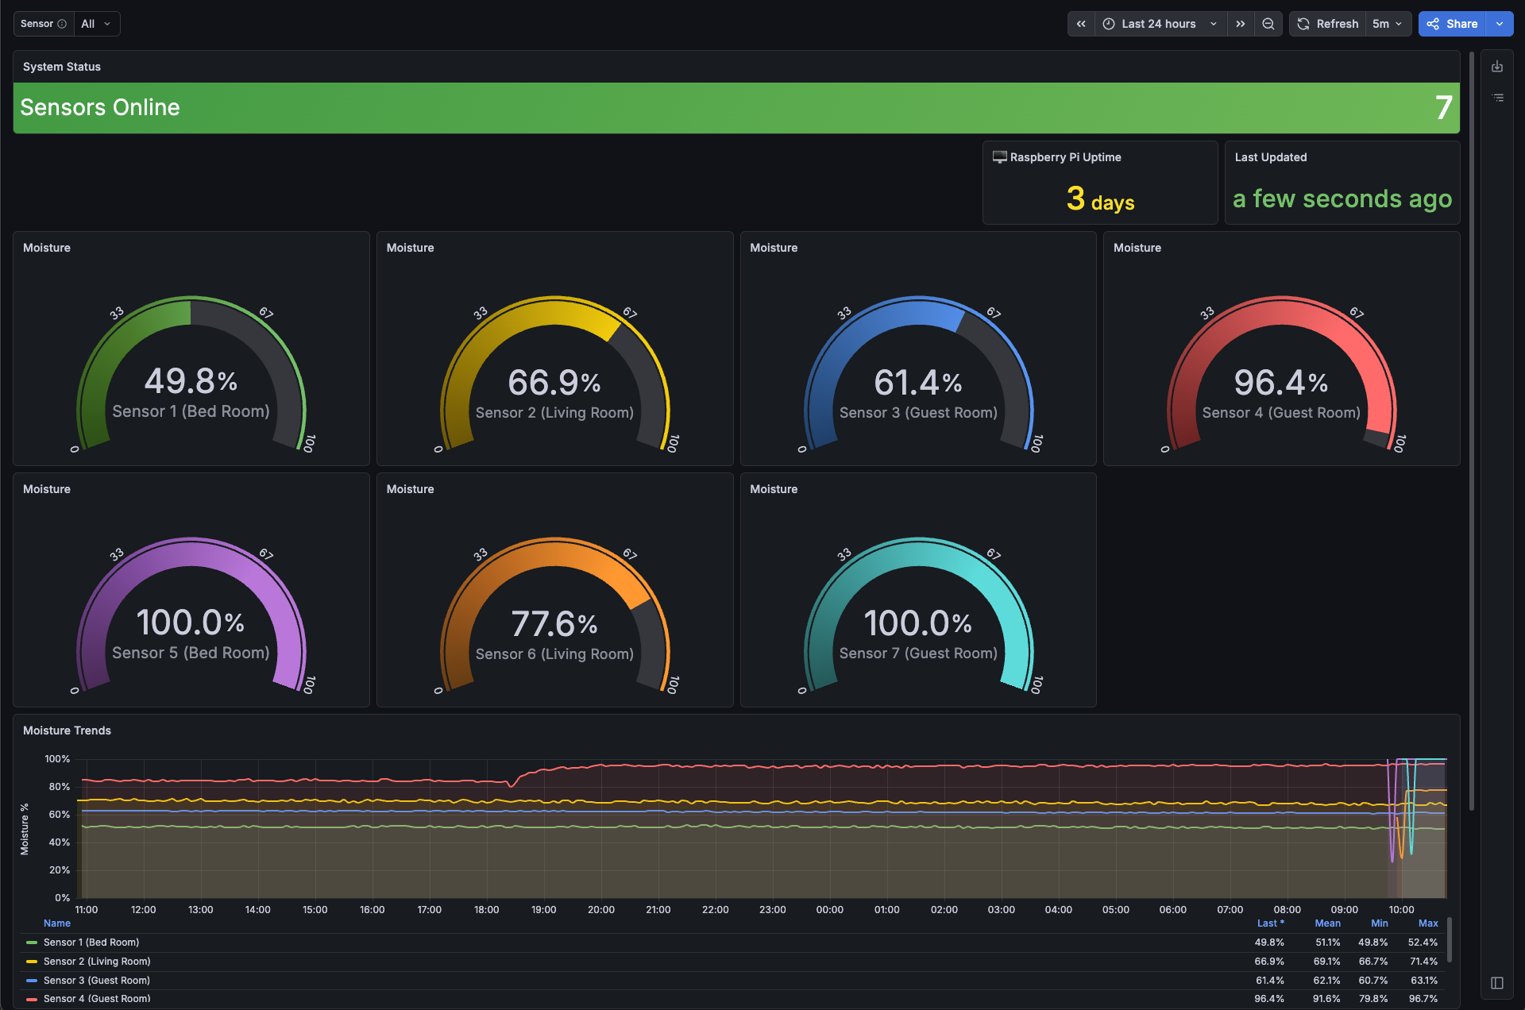Toggle Sensor 4 (Guest Room) series in legend
The width and height of the screenshot is (1525, 1010).
(x=97, y=999)
